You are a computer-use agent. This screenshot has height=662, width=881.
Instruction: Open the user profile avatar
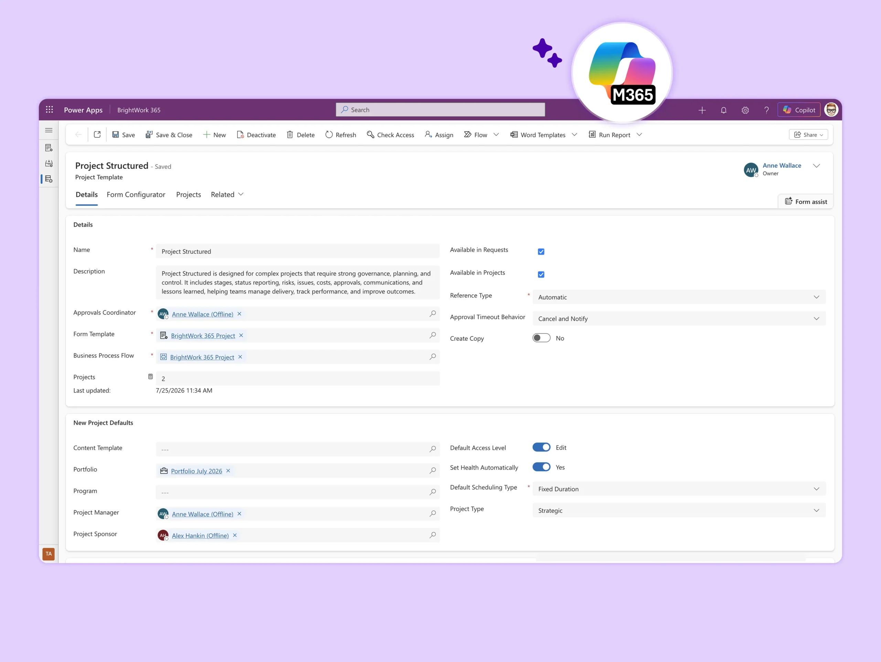coord(831,109)
